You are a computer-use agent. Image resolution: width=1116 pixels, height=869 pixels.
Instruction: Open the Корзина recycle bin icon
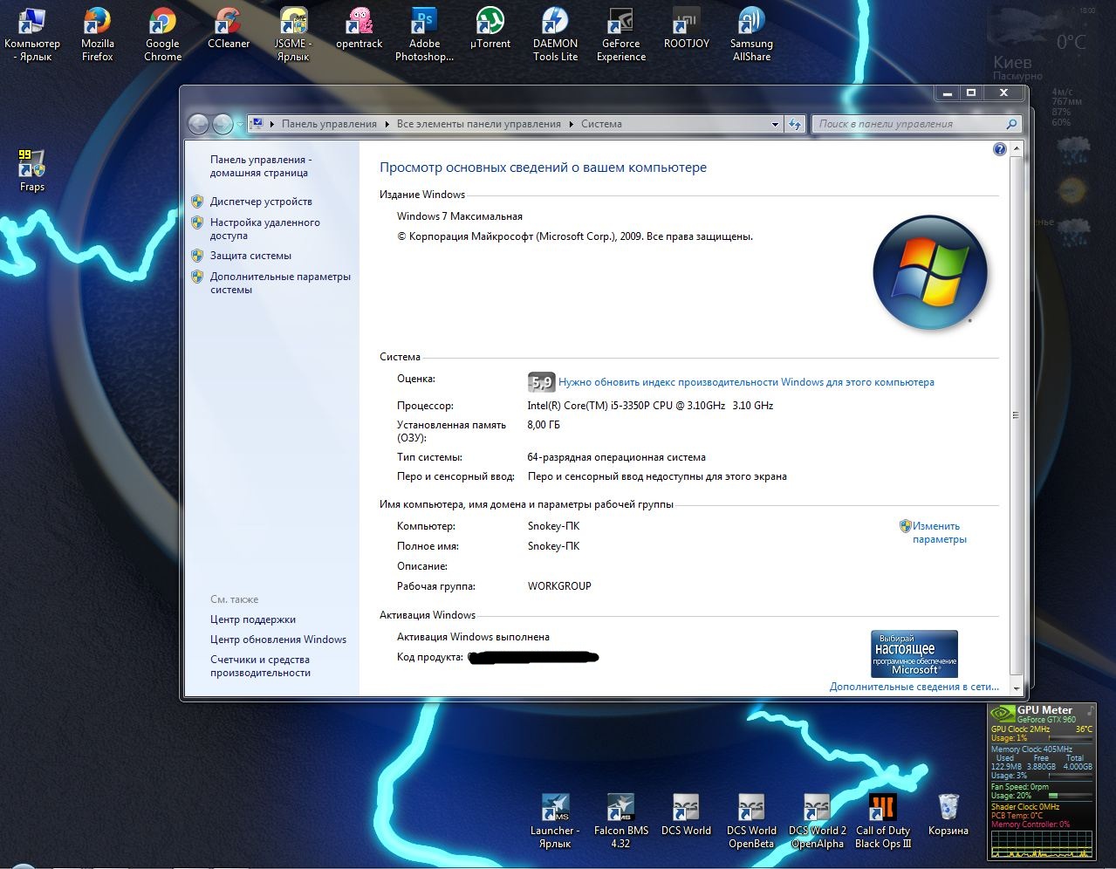(948, 815)
